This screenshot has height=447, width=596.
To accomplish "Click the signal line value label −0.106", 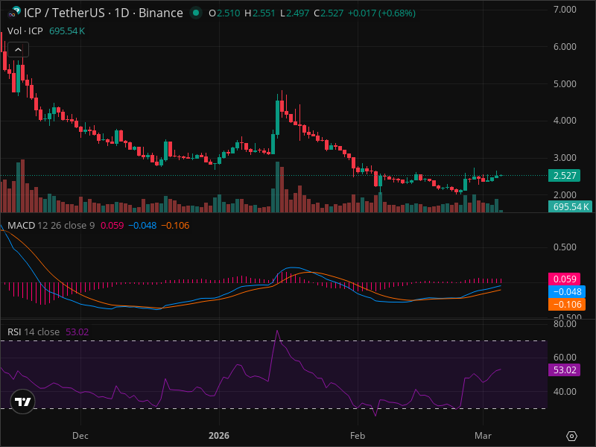I will [567, 304].
